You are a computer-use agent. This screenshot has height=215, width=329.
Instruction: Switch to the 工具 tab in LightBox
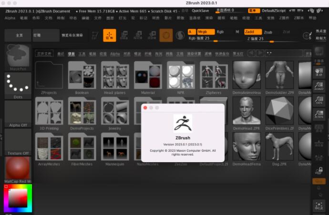click(82, 54)
